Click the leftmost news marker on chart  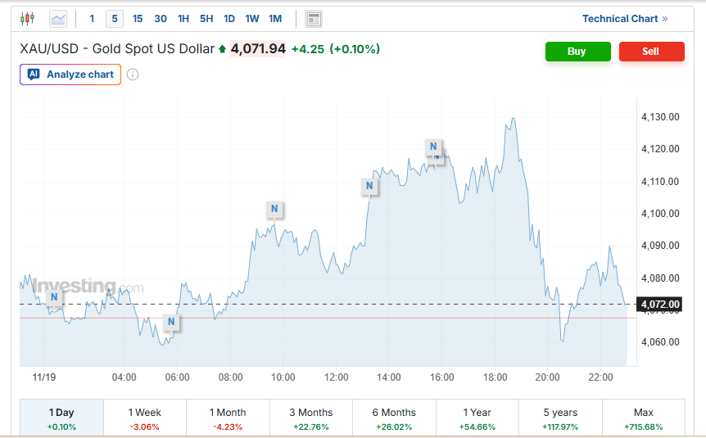click(54, 296)
